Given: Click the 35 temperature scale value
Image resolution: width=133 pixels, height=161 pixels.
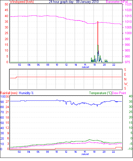Looking at the screenshot, I should point(130,102).
